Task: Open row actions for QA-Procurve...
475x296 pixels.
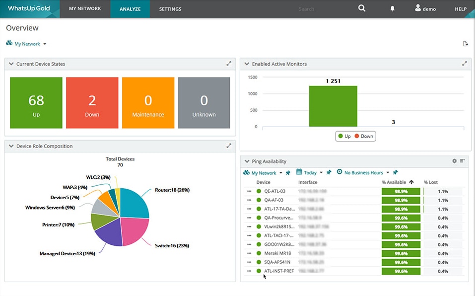Action: coord(249,218)
